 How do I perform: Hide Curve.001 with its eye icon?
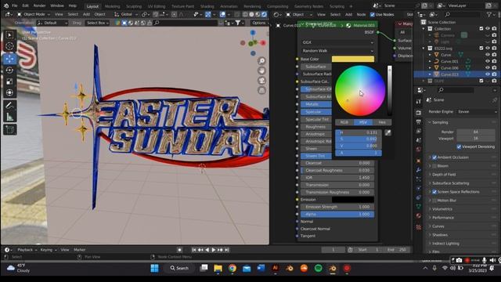coord(488,61)
